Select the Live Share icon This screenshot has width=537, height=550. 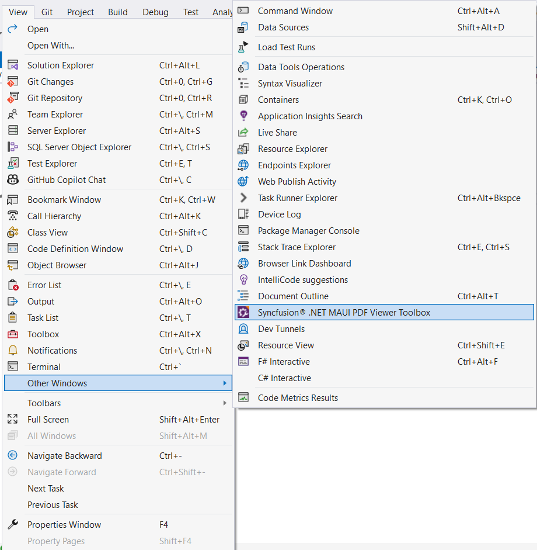[x=244, y=132]
